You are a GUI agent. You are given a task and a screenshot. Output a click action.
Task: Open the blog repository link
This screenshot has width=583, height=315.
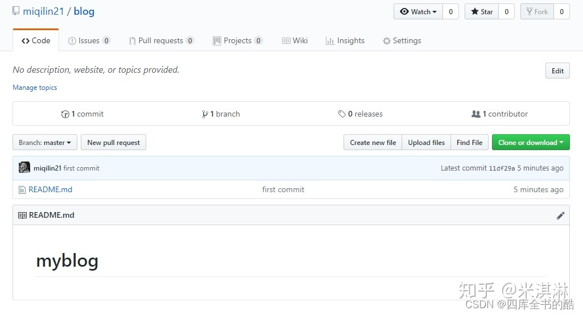click(84, 11)
